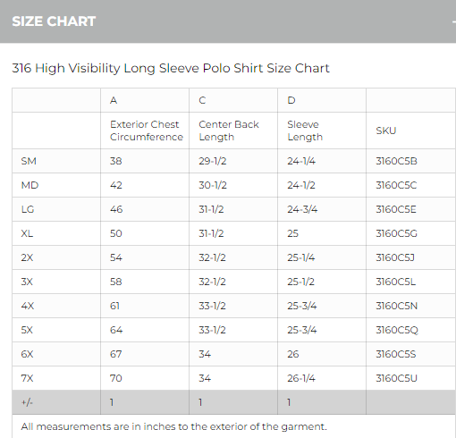Viewport: 456px width, 438px height.
Task: Select the 316 High Visibility Polo title
Action: [171, 68]
